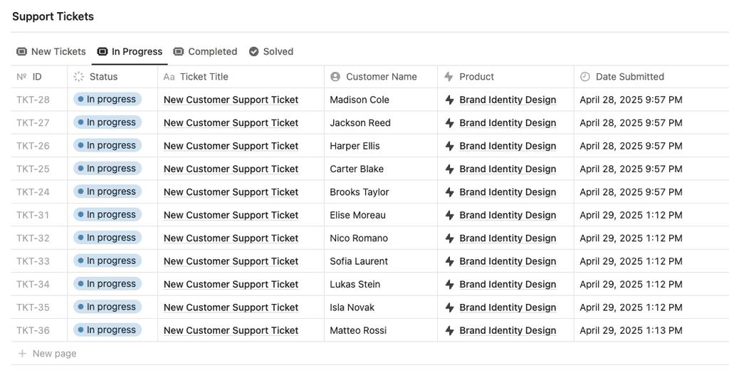Click lightning icon in TKT-27 product cell
The width and height of the screenshot is (729, 390).
(x=450, y=123)
